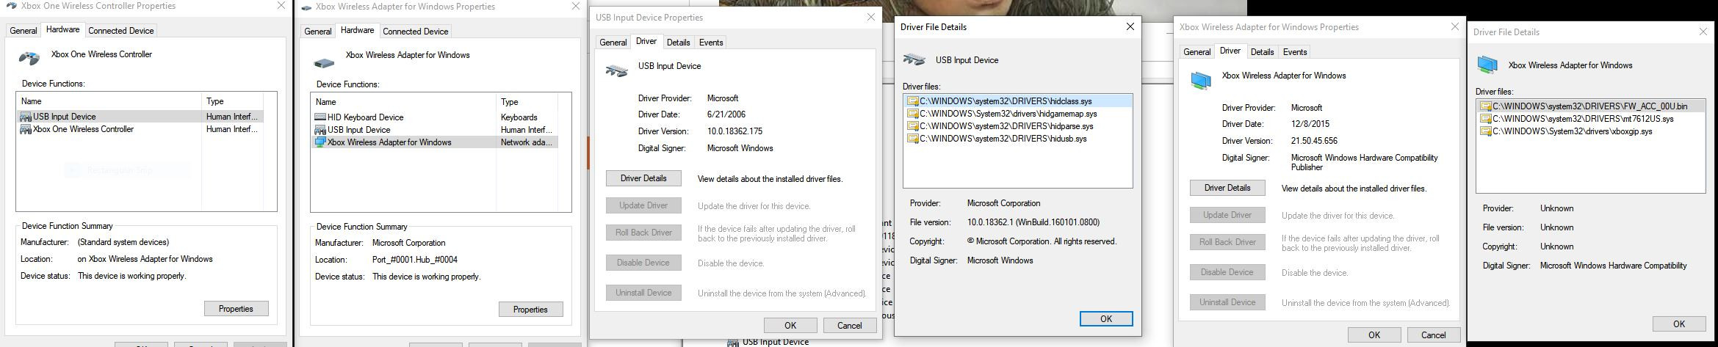Image resolution: width=1718 pixels, height=347 pixels.
Task: Open General tab in Xbox Wireless Adapter Driver window
Action: [x=1197, y=51]
